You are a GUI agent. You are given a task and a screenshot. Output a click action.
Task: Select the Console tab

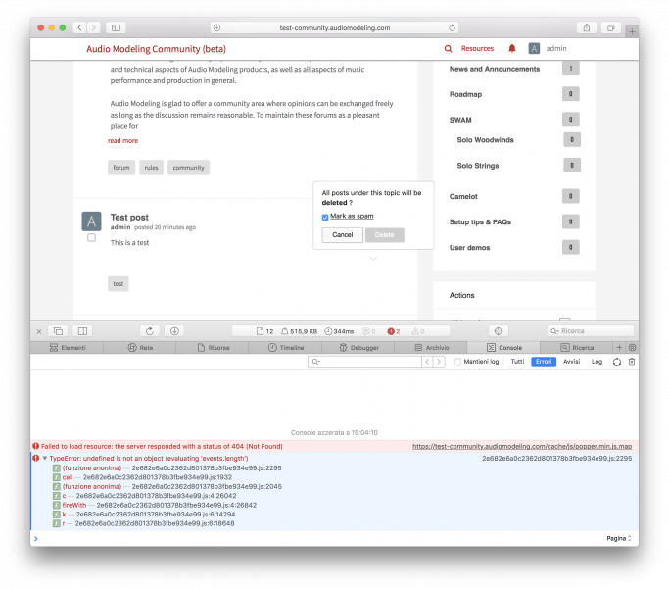(503, 348)
